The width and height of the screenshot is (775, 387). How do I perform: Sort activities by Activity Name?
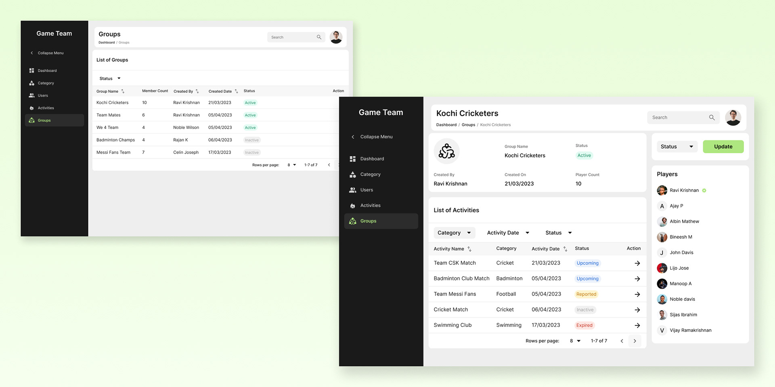point(469,249)
